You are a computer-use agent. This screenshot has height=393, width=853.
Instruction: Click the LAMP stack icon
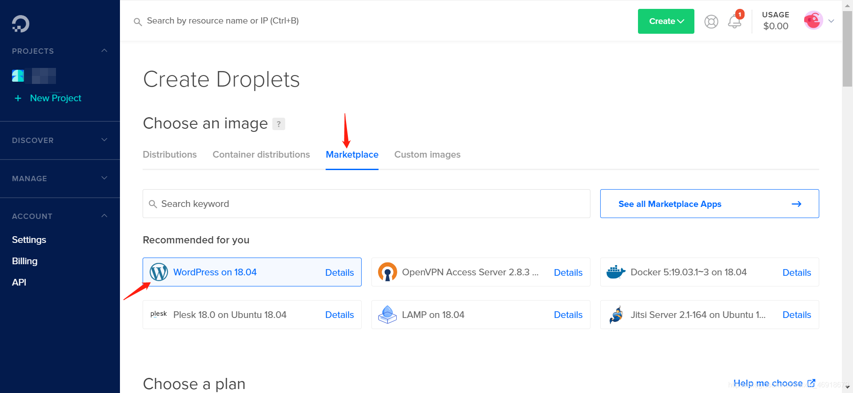(387, 314)
